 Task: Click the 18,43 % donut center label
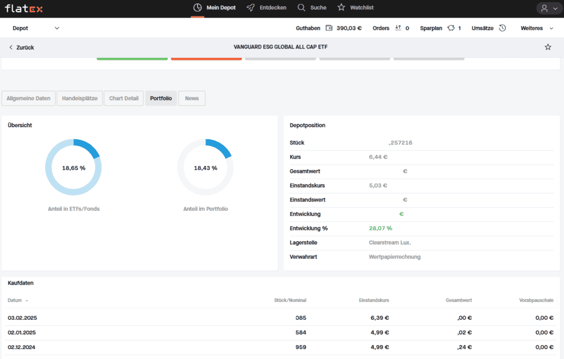(x=206, y=168)
